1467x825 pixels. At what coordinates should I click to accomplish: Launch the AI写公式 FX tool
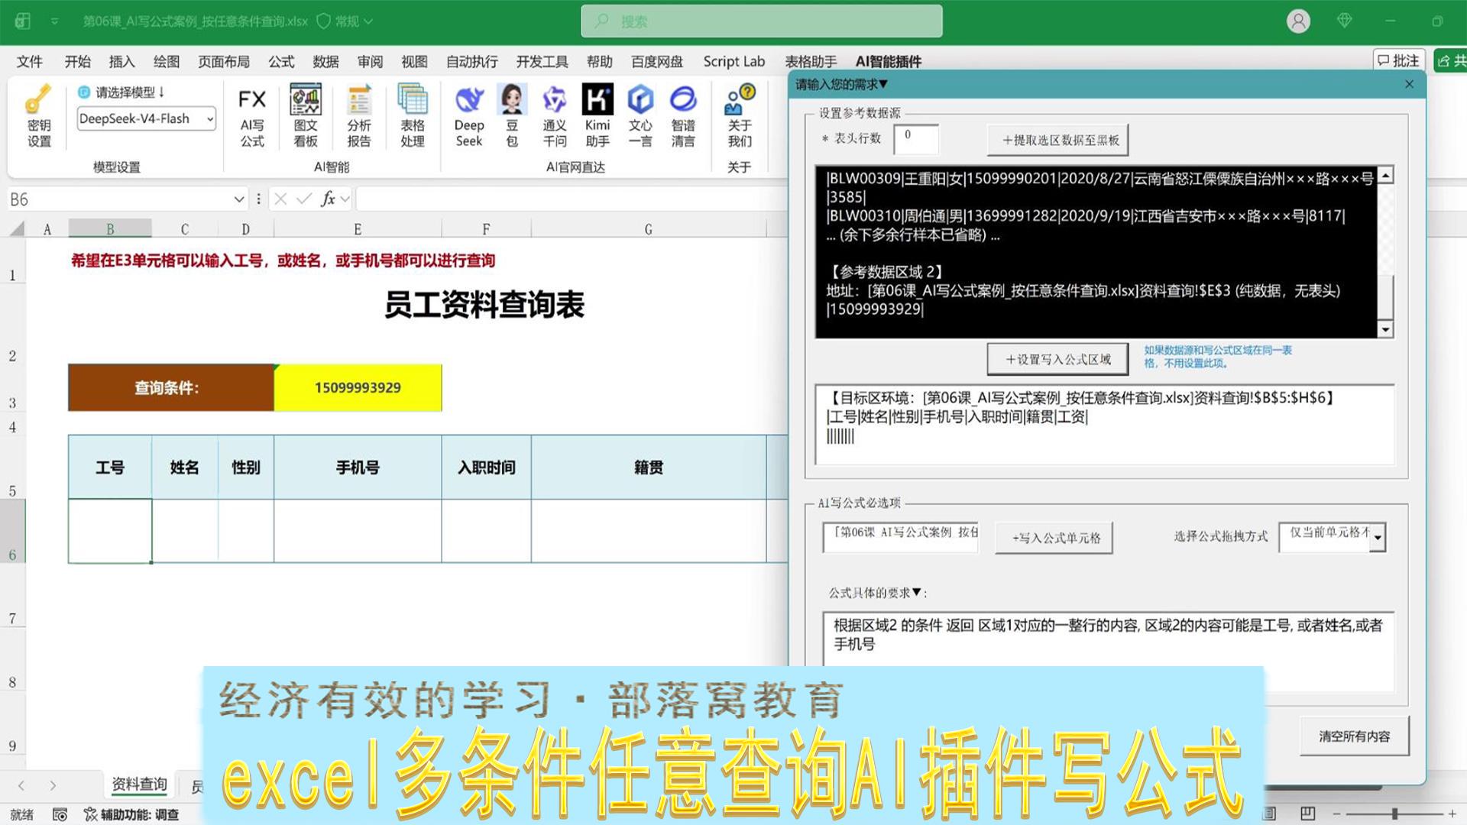coord(252,116)
